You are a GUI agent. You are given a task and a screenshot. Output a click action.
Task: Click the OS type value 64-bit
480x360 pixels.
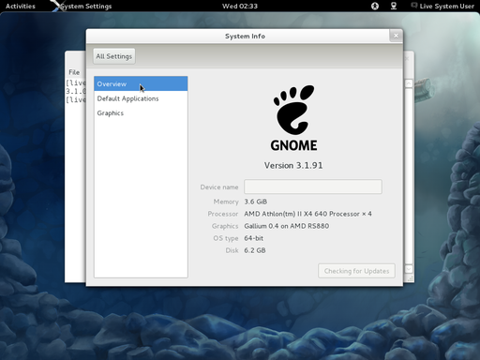point(254,238)
